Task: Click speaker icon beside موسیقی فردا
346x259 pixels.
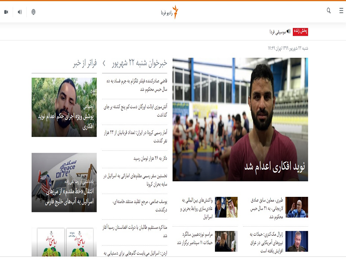Action: [288, 32]
